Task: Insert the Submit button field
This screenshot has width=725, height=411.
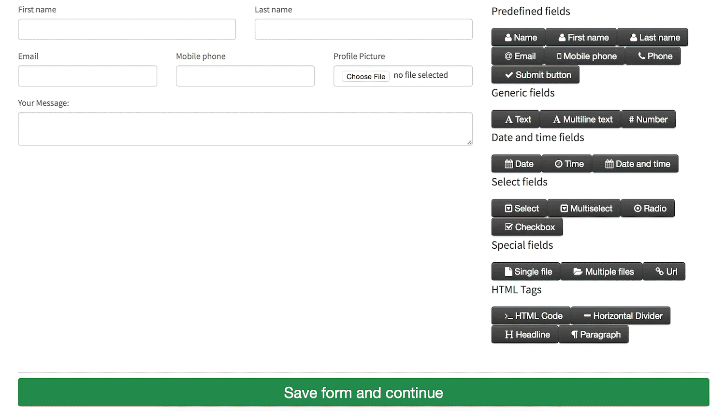Action: tap(535, 75)
